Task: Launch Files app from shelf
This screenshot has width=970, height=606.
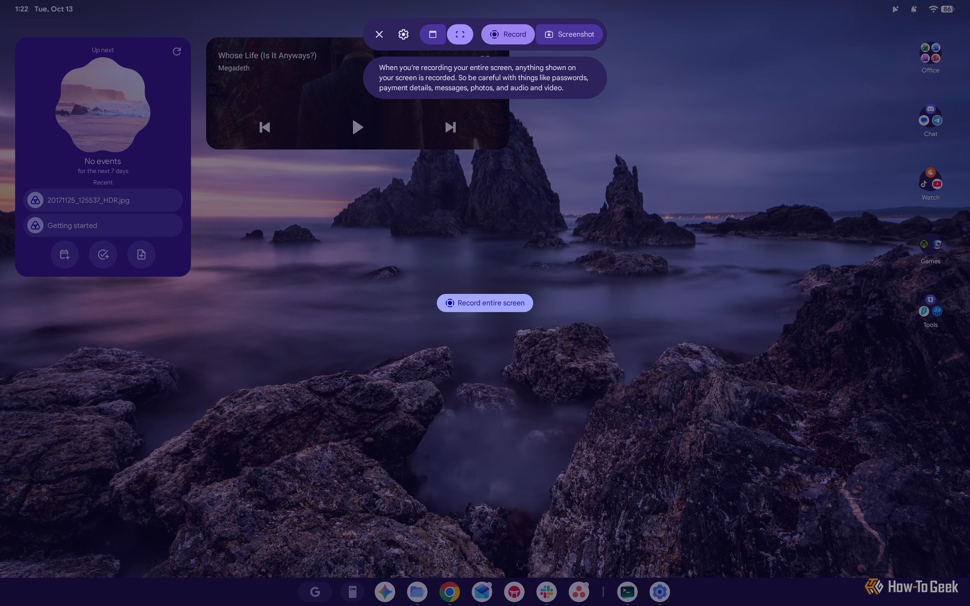Action: (417, 592)
